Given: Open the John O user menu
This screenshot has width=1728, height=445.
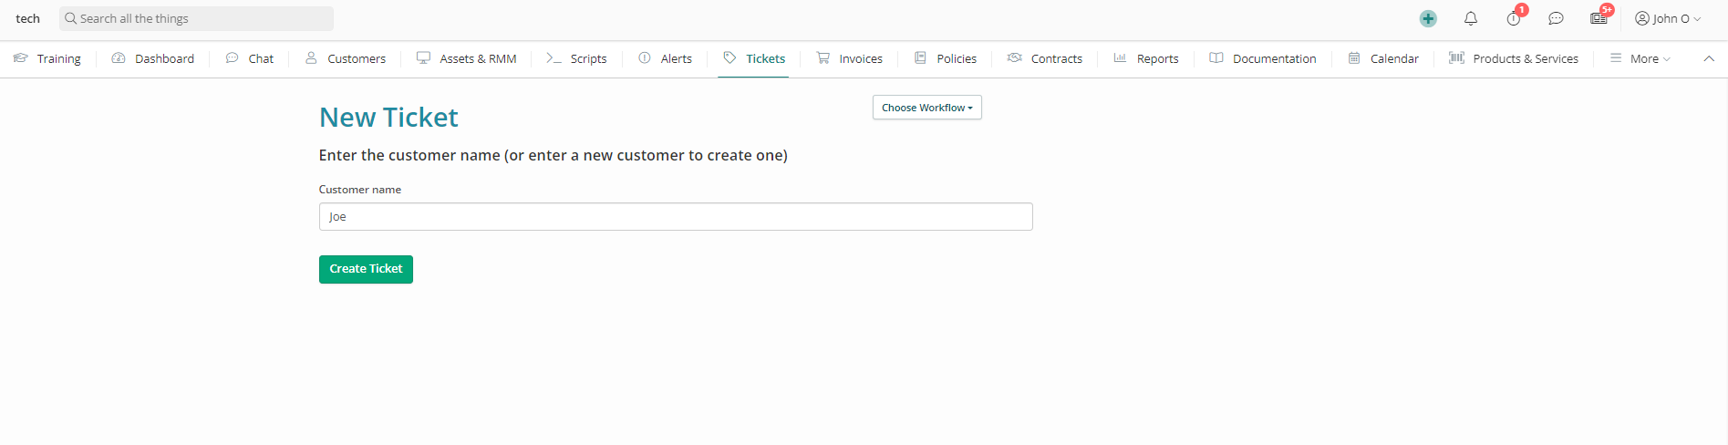Looking at the screenshot, I should [1668, 18].
